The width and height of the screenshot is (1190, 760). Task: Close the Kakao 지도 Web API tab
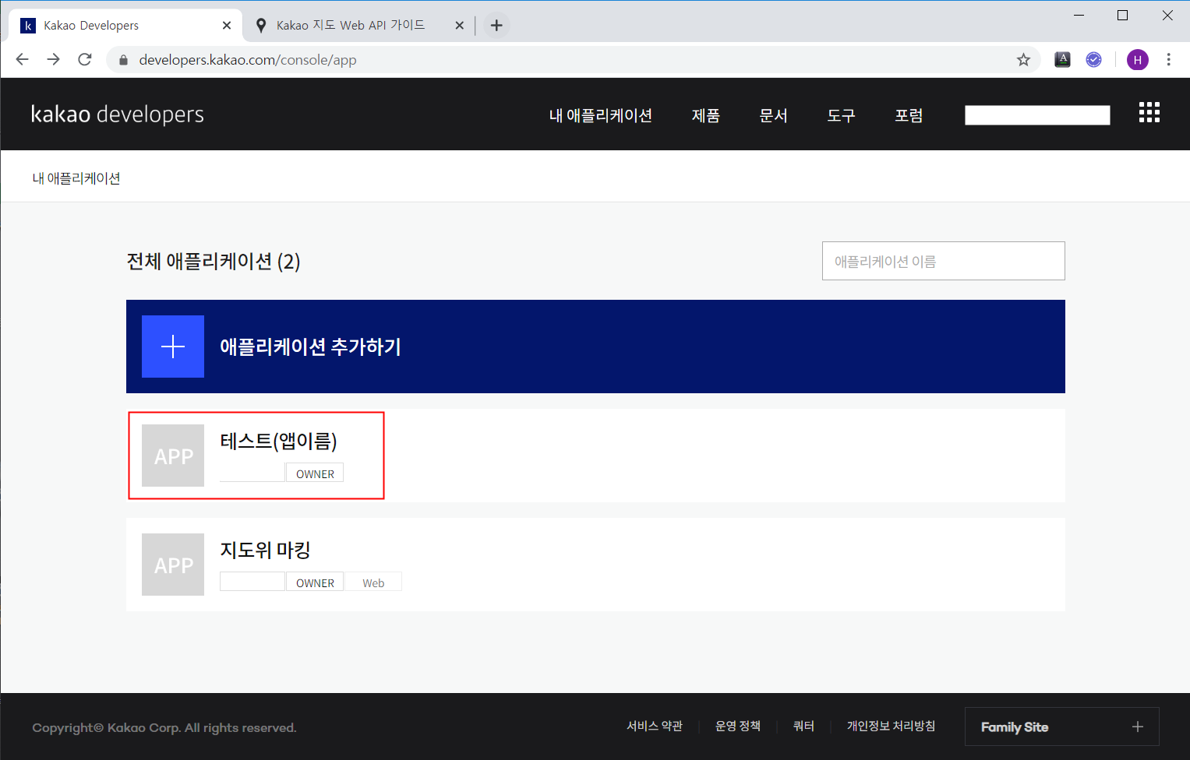pyautogui.click(x=460, y=26)
